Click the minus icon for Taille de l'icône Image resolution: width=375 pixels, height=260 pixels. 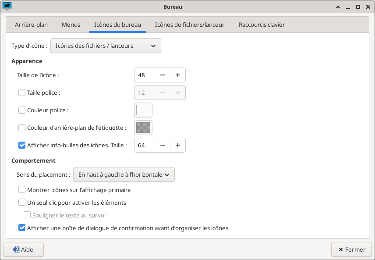(163, 75)
